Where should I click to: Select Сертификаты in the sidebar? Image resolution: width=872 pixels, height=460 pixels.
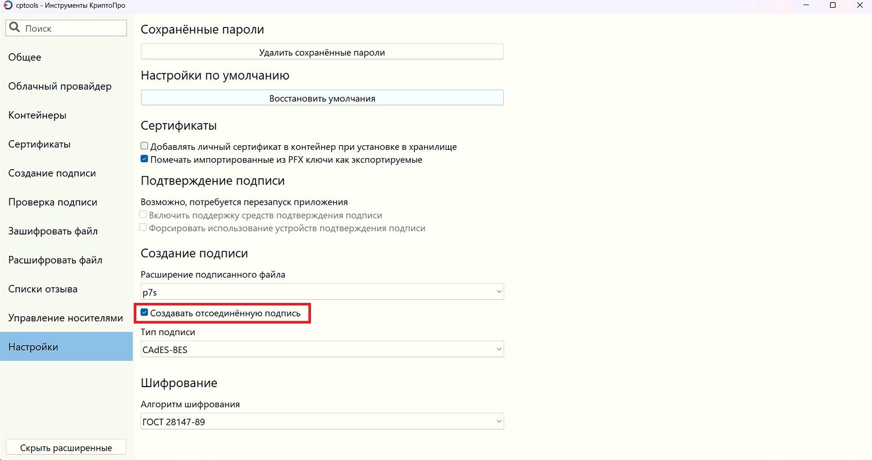point(39,144)
